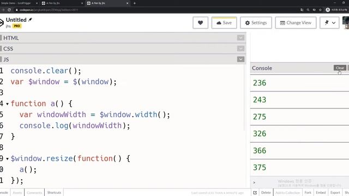The width and height of the screenshot is (349, 196).
Task: Open the Comments footer button
Action: click(34, 192)
